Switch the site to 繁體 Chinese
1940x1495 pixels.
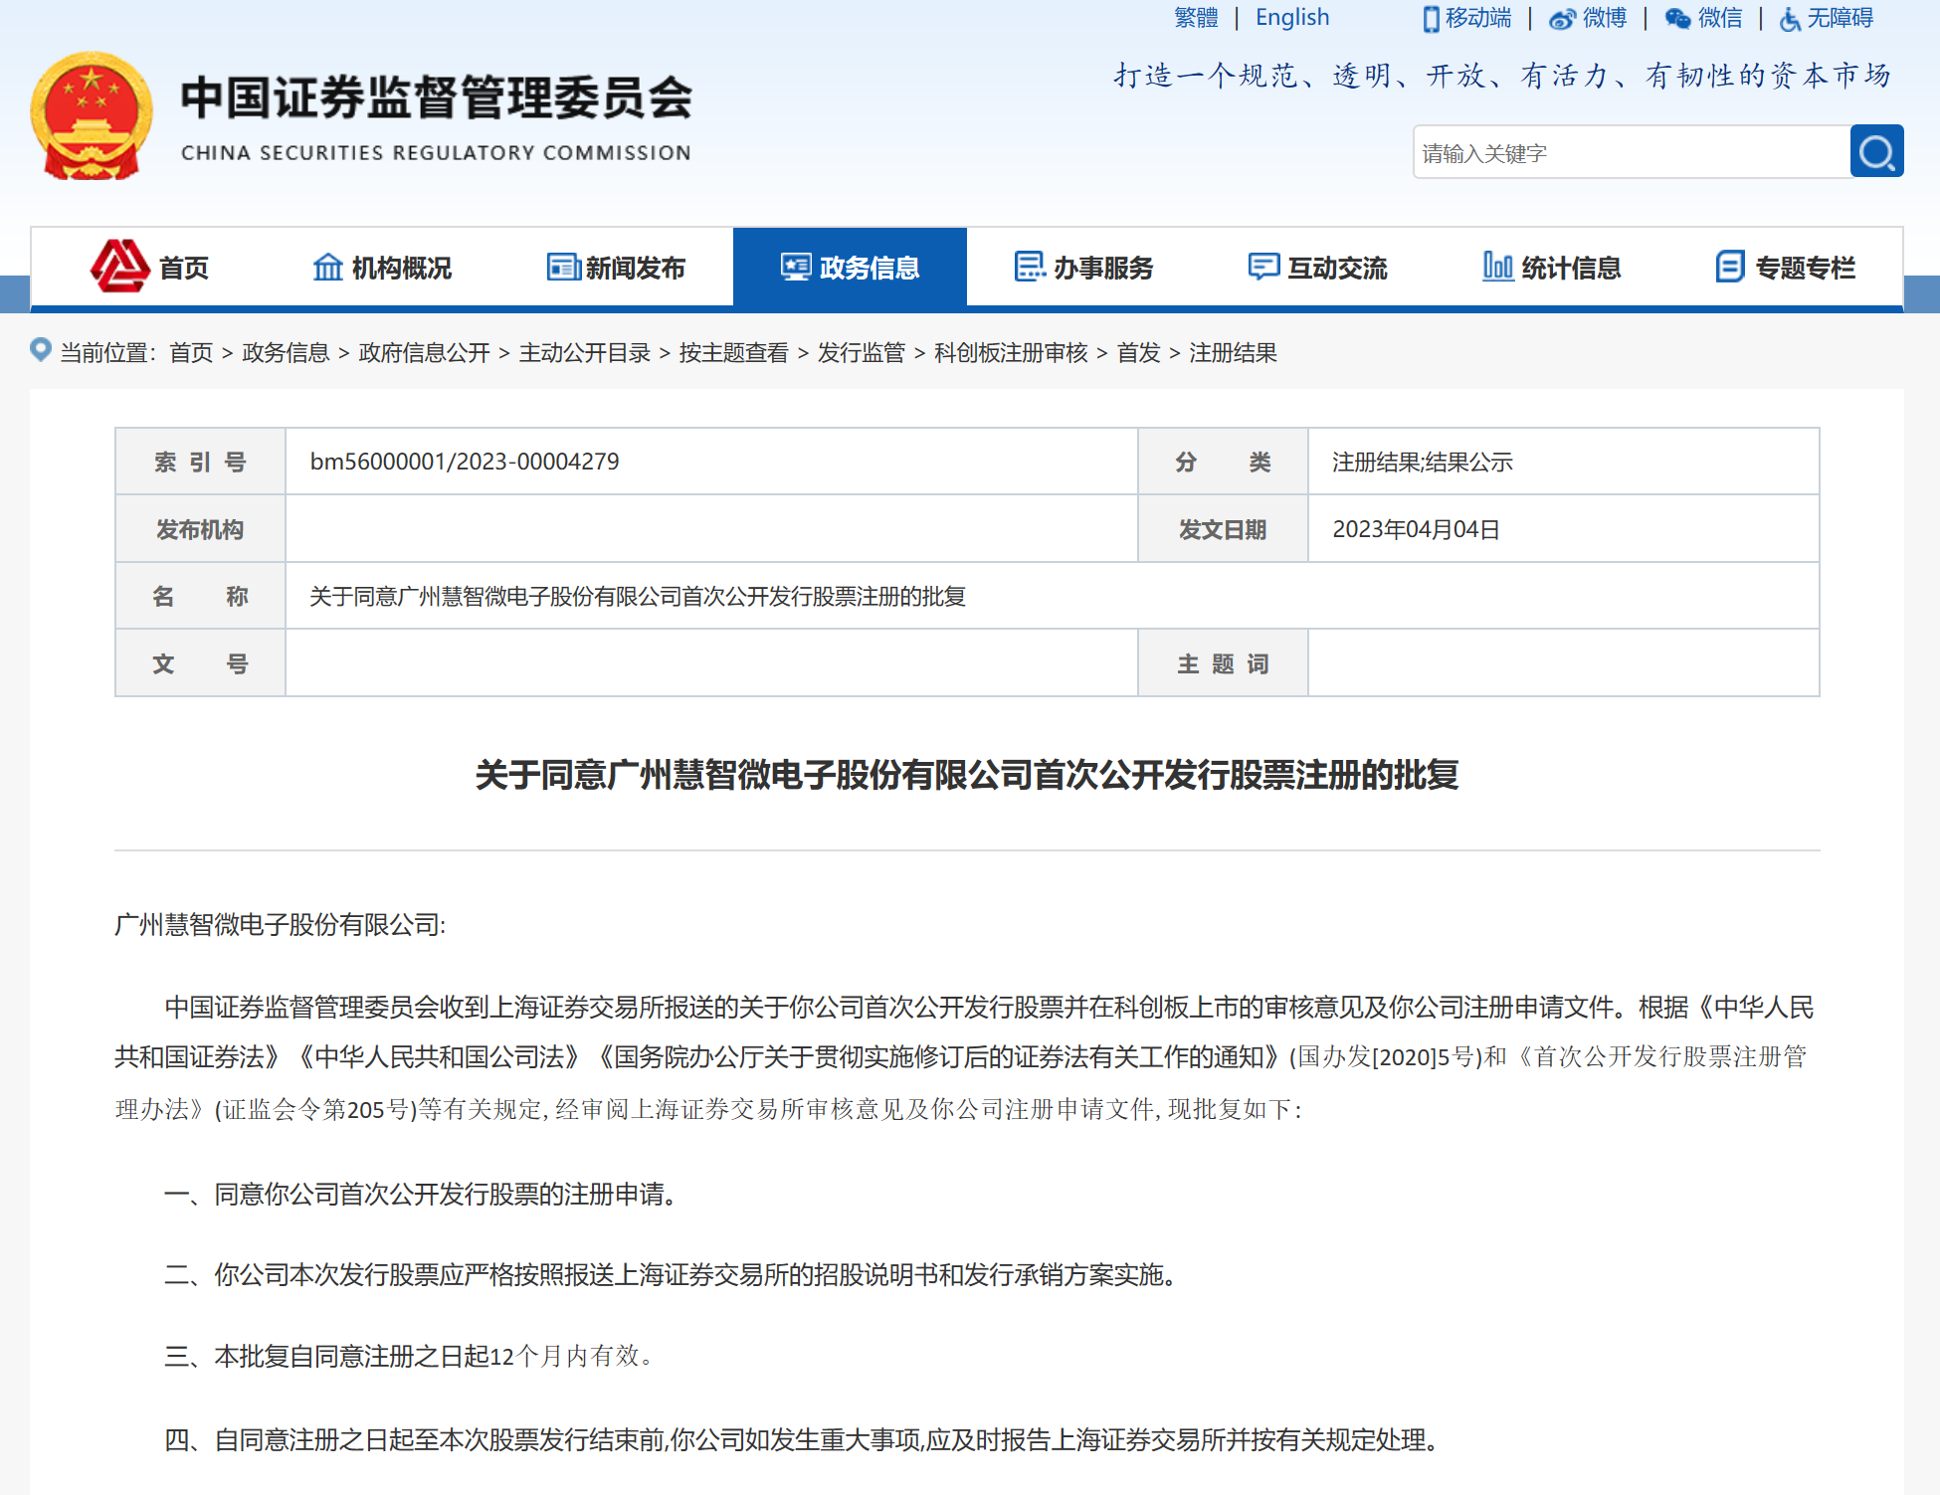pos(1196,18)
